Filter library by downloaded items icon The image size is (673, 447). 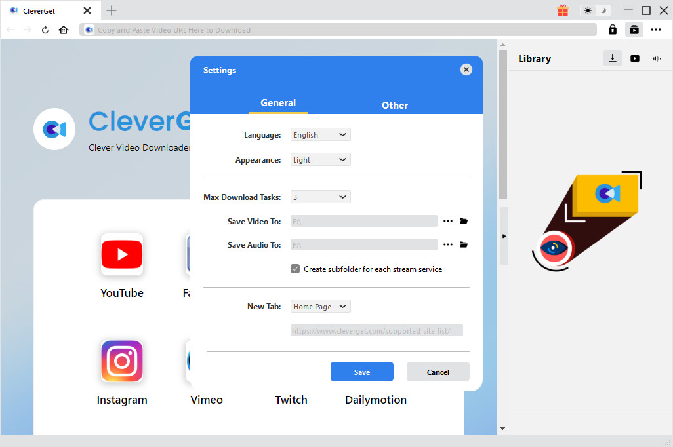click(612, 58)
